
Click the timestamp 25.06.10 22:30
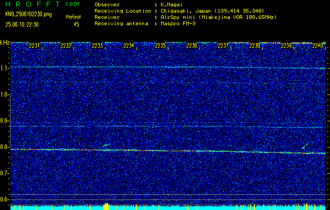pos(22,25)
